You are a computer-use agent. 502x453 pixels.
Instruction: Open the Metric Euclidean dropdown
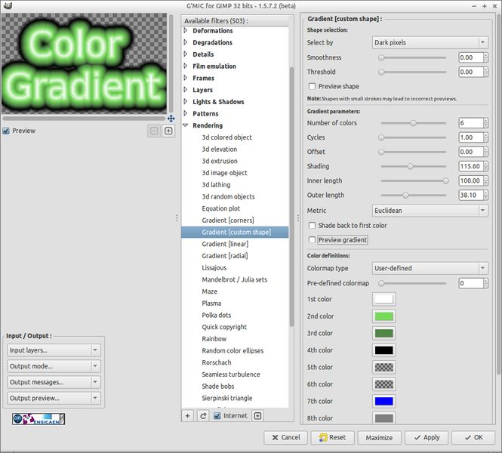[x=430, y=211]
